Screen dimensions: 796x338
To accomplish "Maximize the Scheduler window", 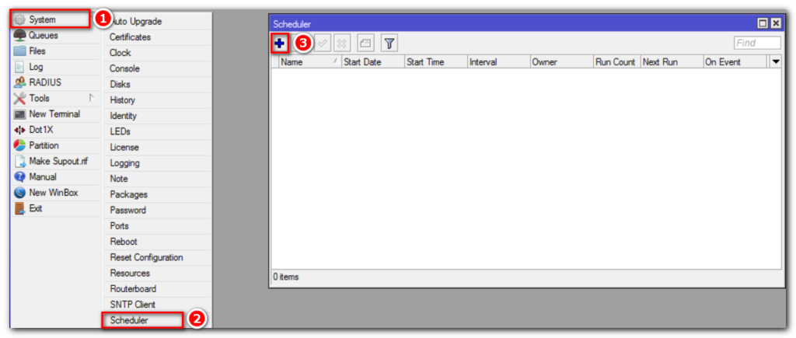I will tap(763, 24).
